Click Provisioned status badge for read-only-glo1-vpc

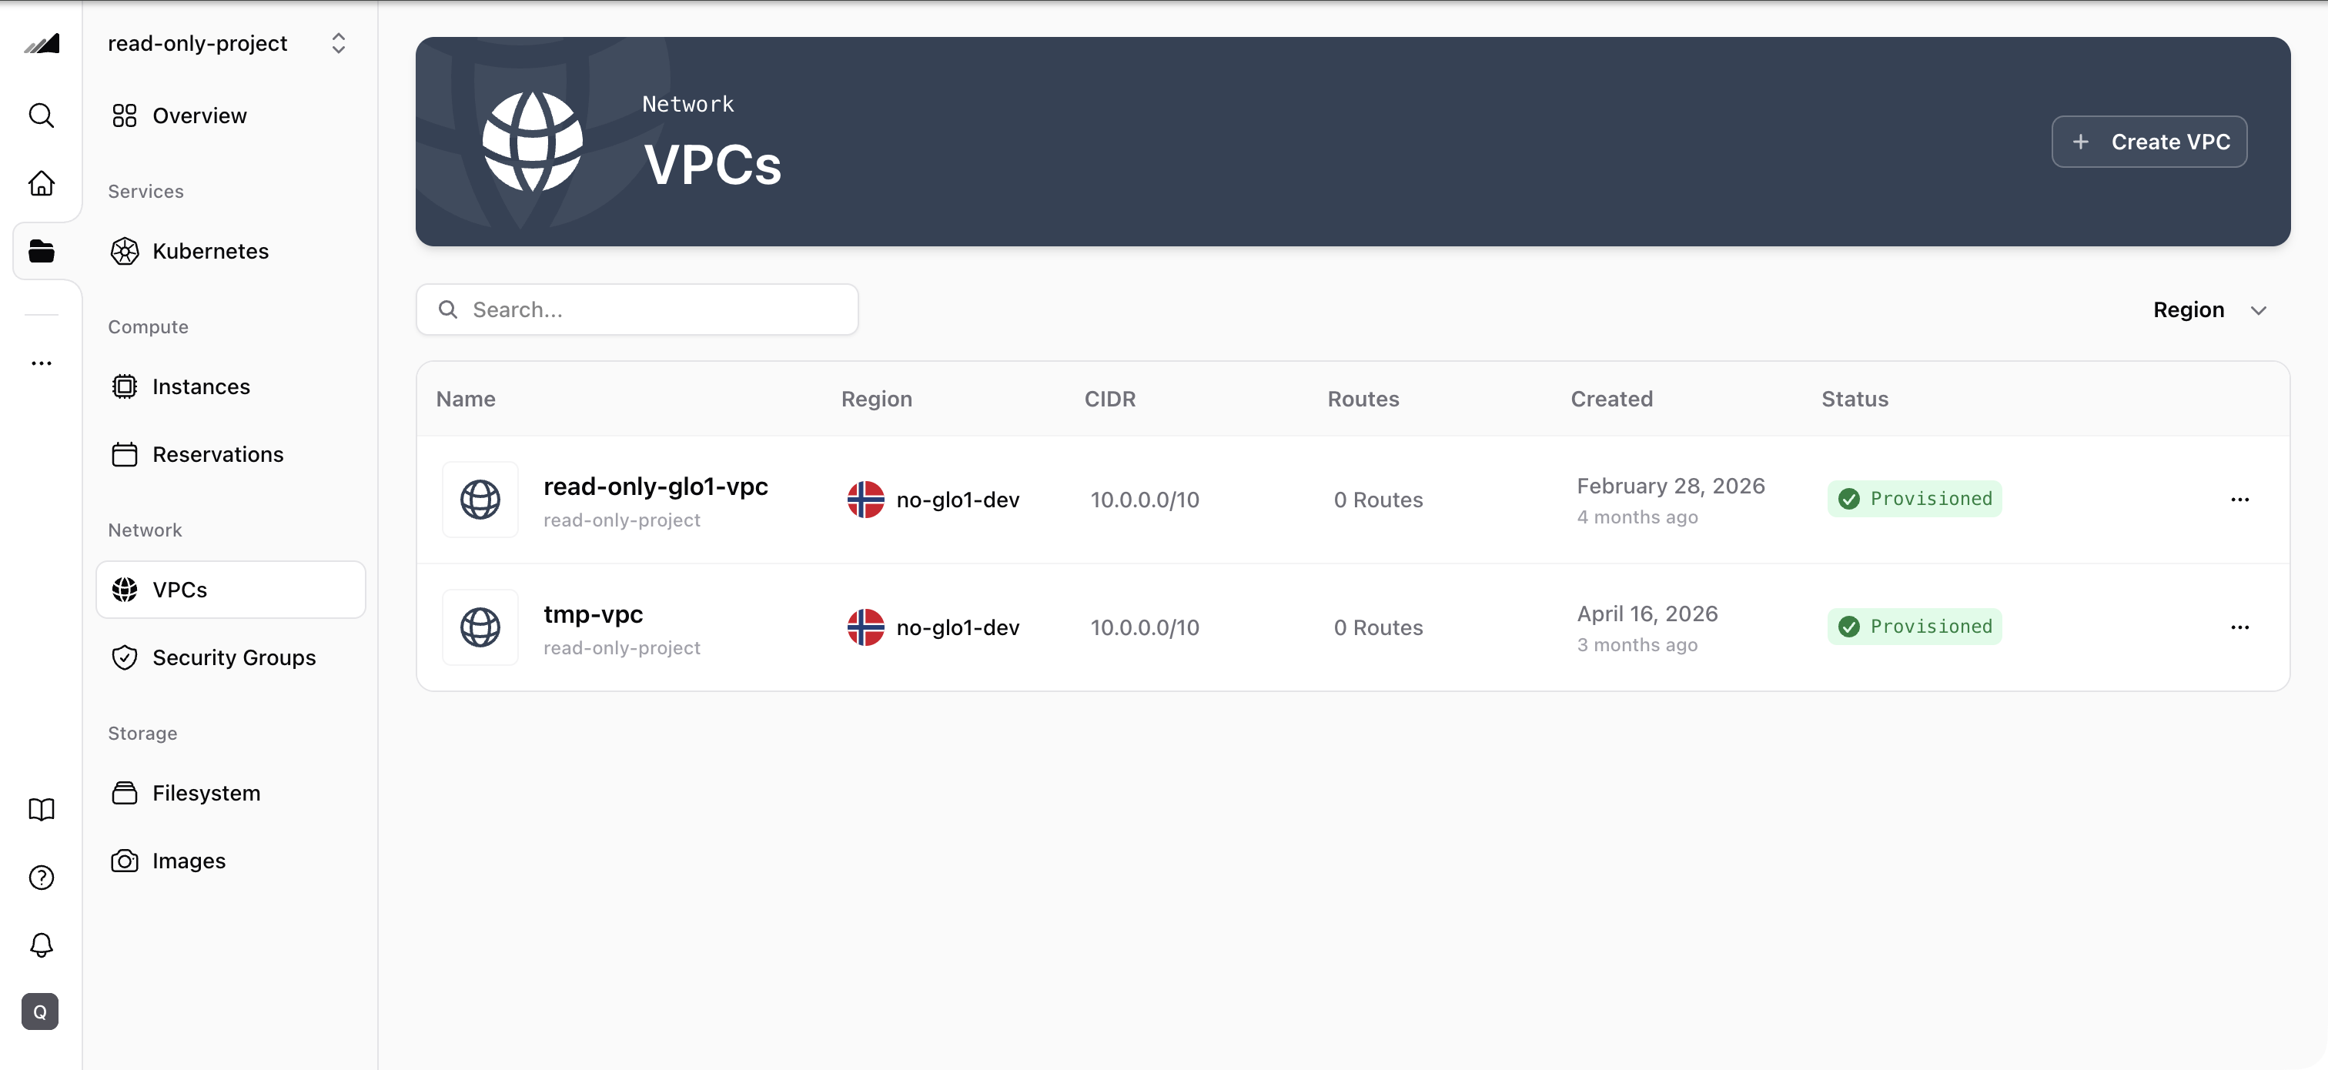coord(1914,499)
